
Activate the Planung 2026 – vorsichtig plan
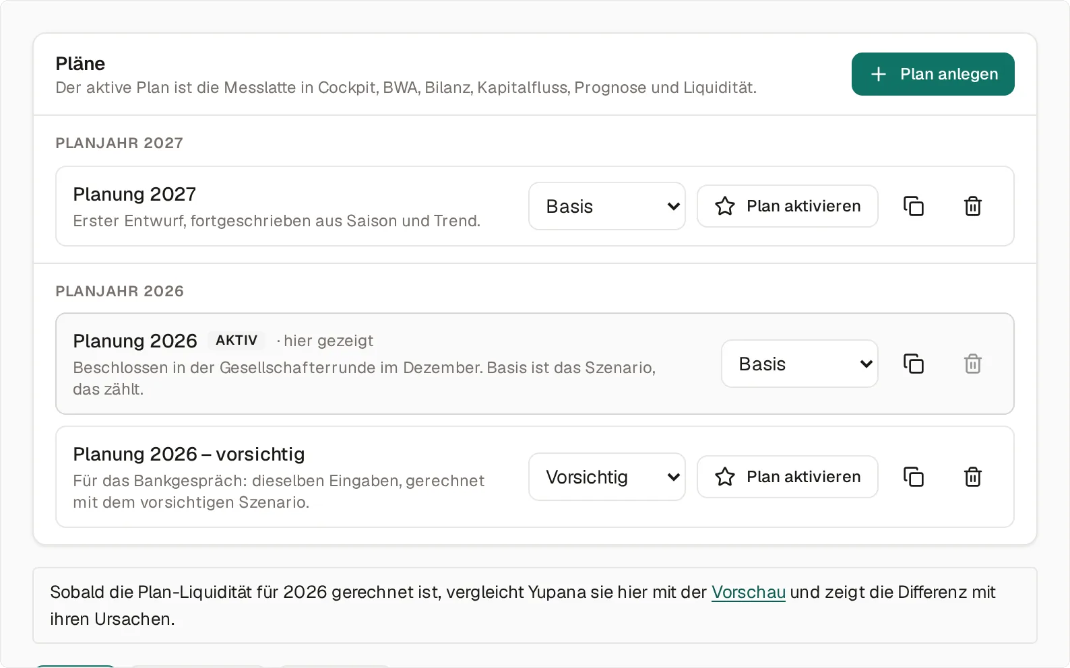[x=788, y=477]
